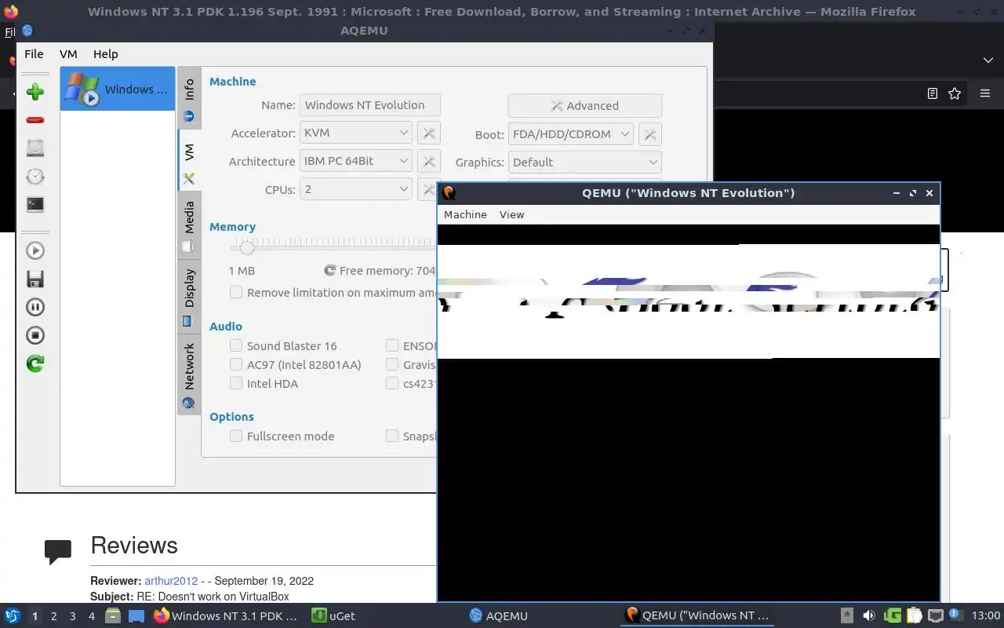Screen dimensions: 1004x628
Task: Click the tools button beside Accelerator
Action: point(429,133)
